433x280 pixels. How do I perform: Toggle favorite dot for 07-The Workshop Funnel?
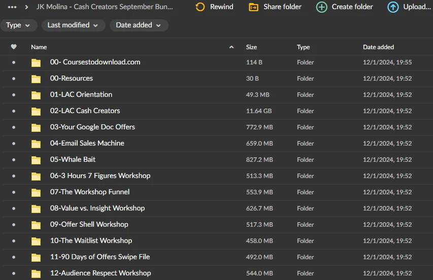tap(14, 192)
